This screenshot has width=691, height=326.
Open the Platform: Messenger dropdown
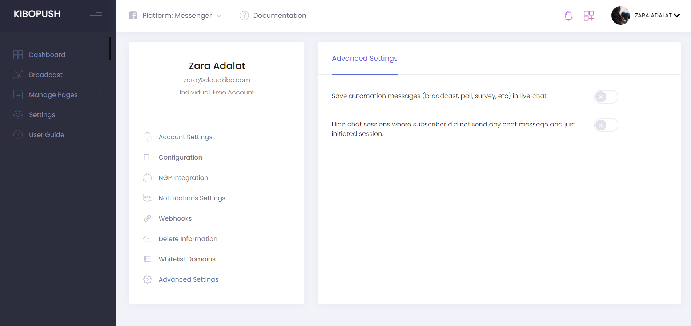click(175, 16)
